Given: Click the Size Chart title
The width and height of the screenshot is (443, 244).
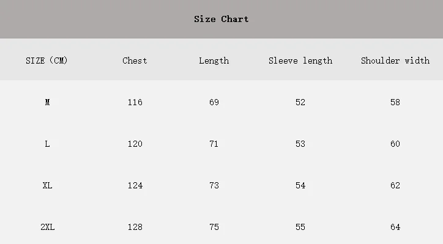Looking at the screenshot, I should pos(221,19).
